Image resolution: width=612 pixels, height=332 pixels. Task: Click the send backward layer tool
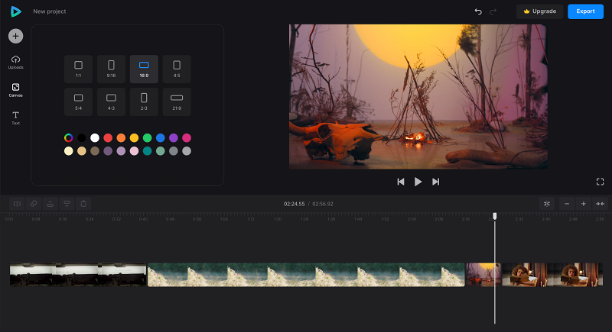67,204
